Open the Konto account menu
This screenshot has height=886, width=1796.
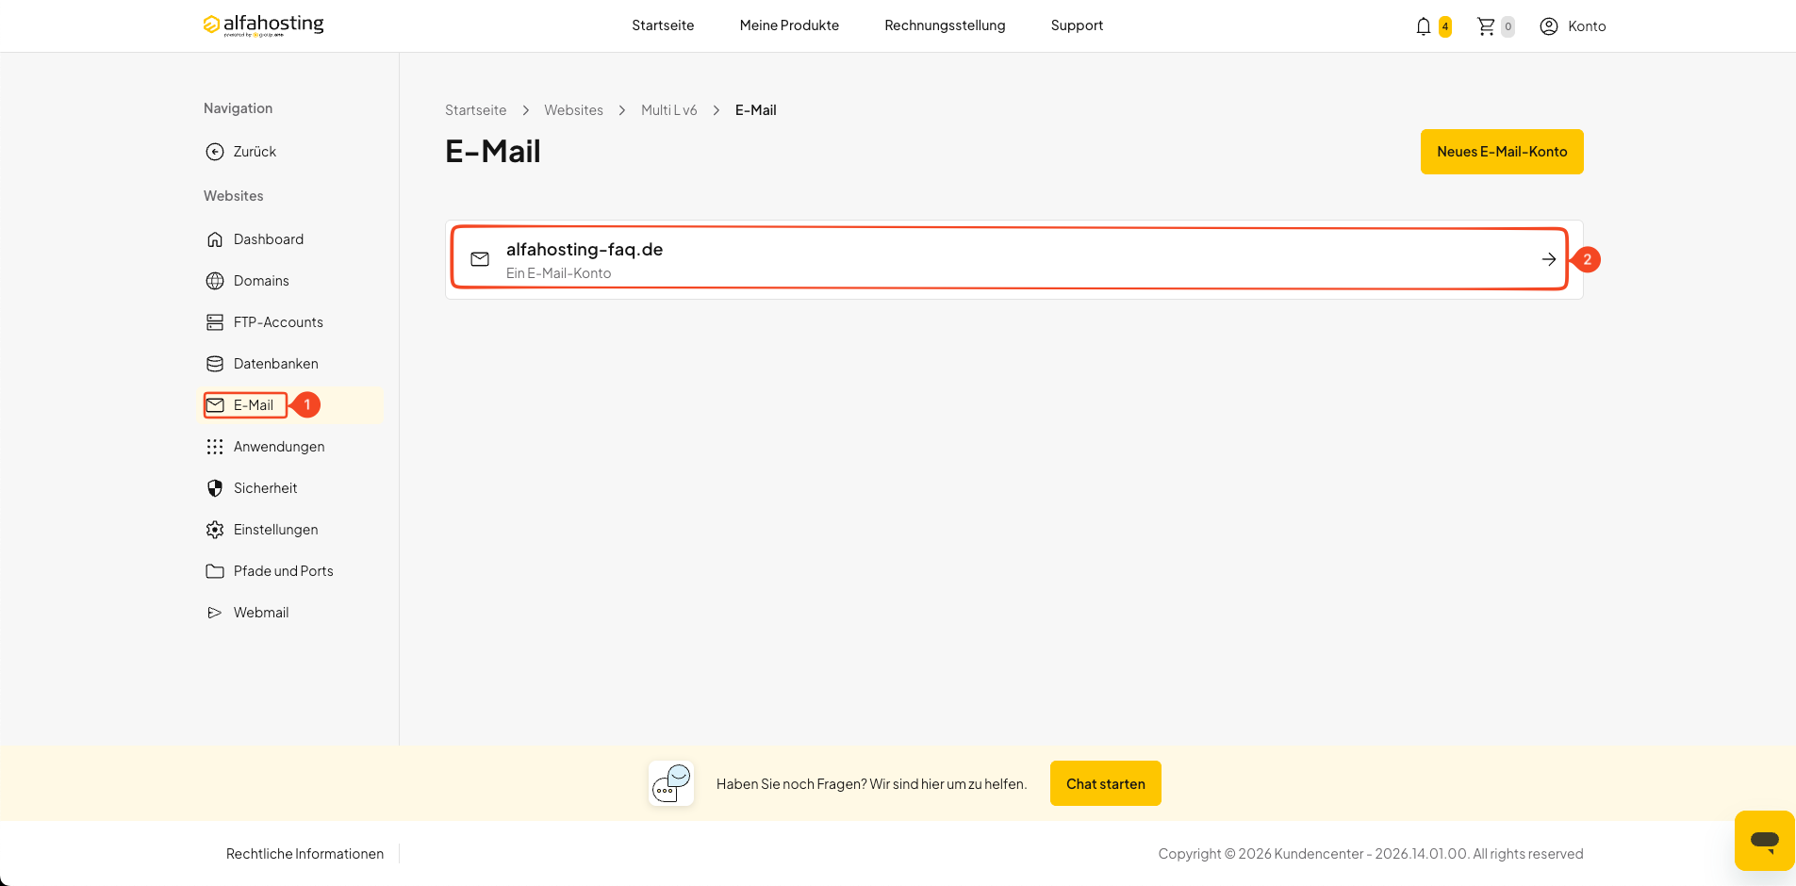point(1573,26)
